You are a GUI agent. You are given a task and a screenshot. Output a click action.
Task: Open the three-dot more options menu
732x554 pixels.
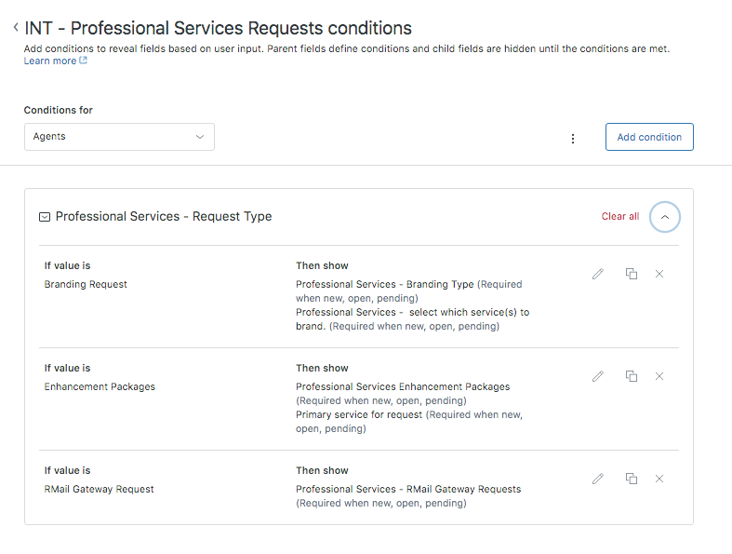click(573, 138)
